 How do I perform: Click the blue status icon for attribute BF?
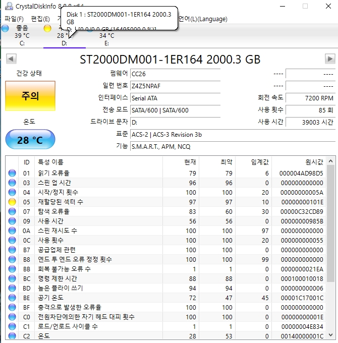[12, 307]
